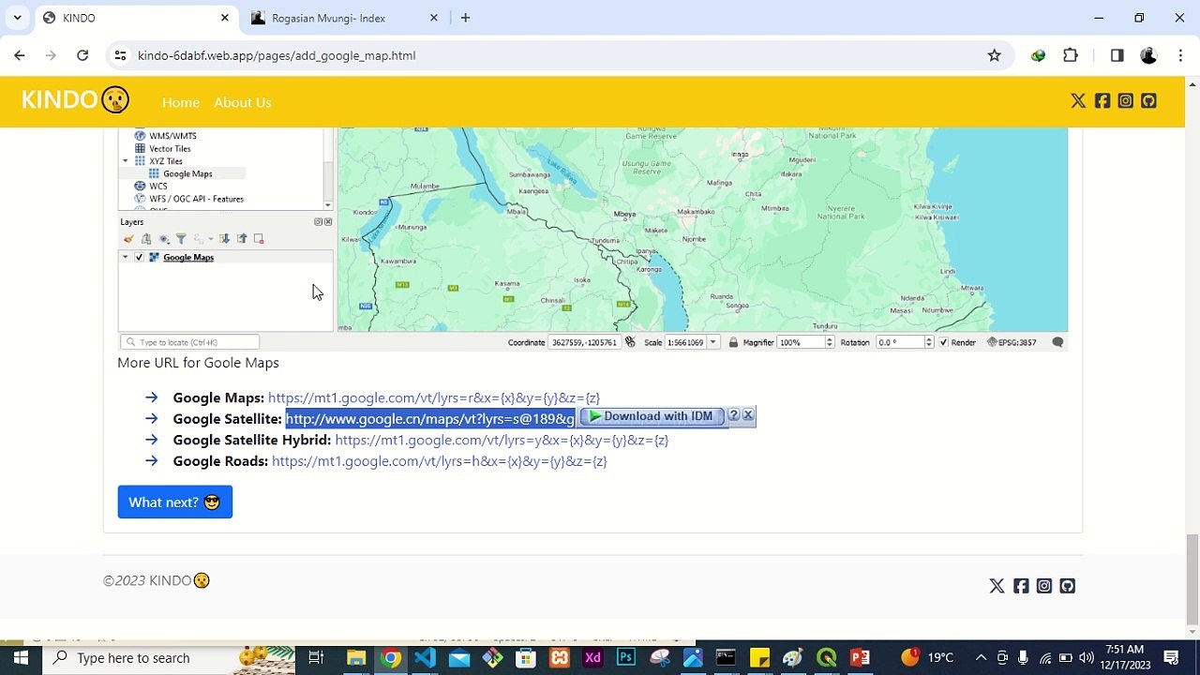Adjust the QGIS Magnifier spinner arrows
The height and width of the screenshot is (675, 1200).
(x=830, y=342)
